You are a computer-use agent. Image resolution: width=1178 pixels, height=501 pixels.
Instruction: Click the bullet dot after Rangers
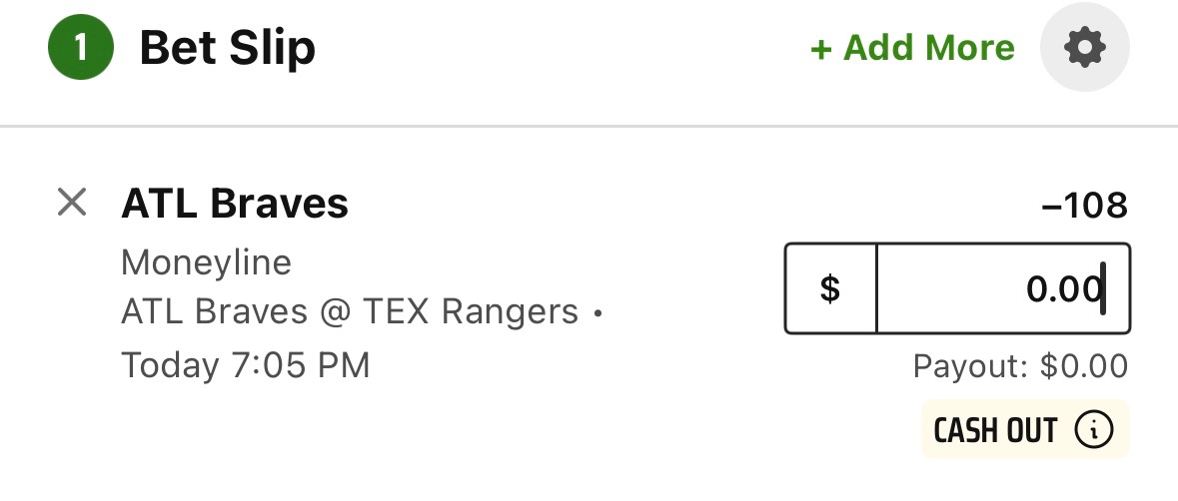598,313
